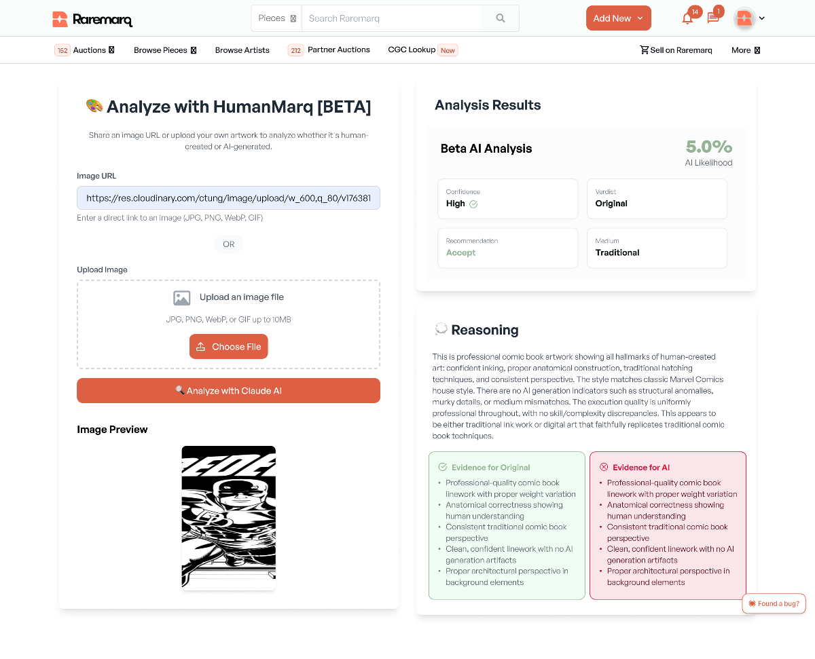Report an issue via Found a bug button
This screenshot has height=659, width=815.
[774, 603]
